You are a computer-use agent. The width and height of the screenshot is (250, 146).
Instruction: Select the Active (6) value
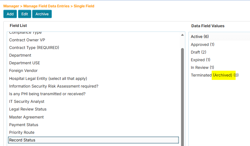coord(200,36)
